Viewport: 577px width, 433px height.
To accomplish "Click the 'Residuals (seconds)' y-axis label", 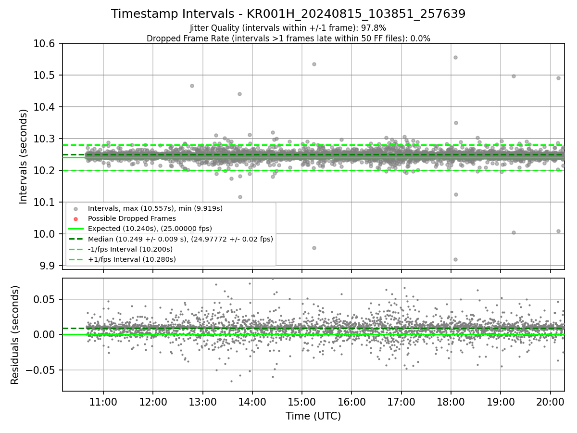I will pos(15,335).
